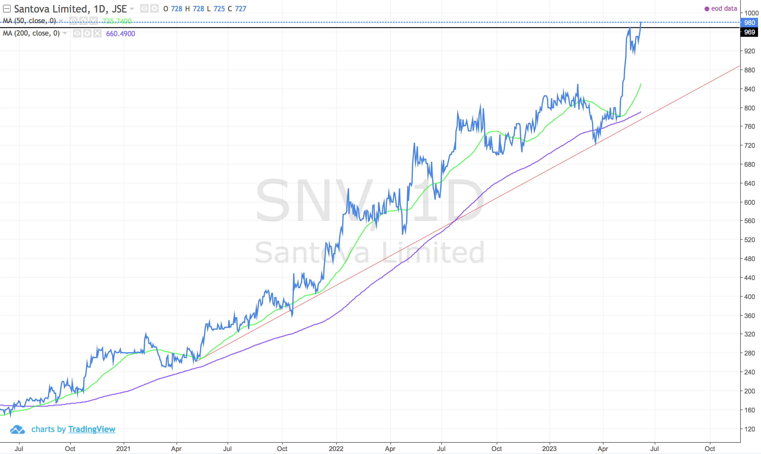This screenshot has height=454, width=761.
Task: Select the black 969 price label
Action: [749, 32]
